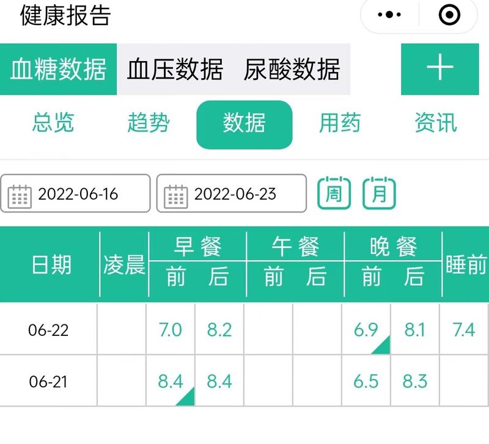The image size is (489, 444).
Task: Open 06-22 bedtime value 7.4
Action: 464,330
